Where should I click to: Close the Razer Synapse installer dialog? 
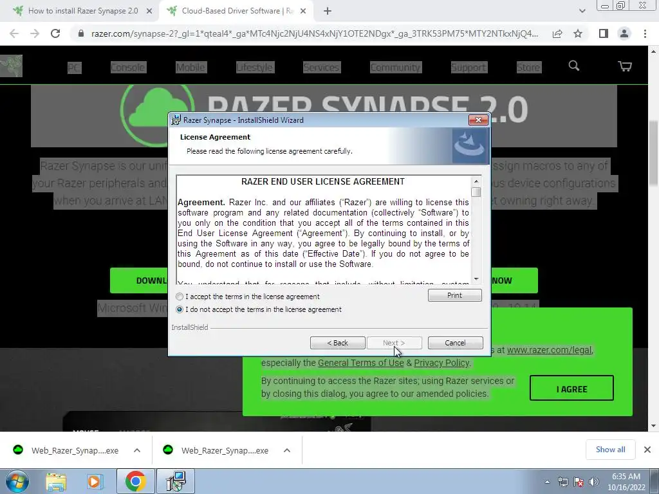[478, 120]
